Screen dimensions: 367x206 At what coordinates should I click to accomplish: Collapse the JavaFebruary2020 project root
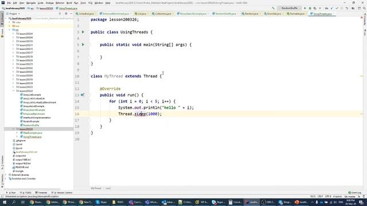click(6, 18)
